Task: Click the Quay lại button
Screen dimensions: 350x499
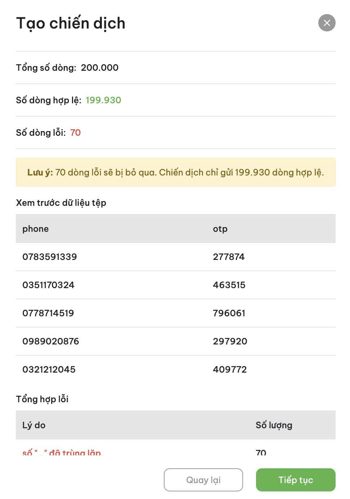Action: pos(203,480)
